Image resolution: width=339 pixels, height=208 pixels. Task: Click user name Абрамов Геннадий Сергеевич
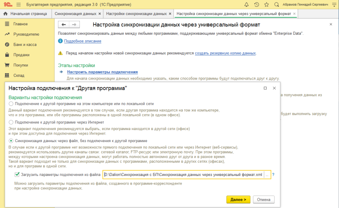[305, 5]
